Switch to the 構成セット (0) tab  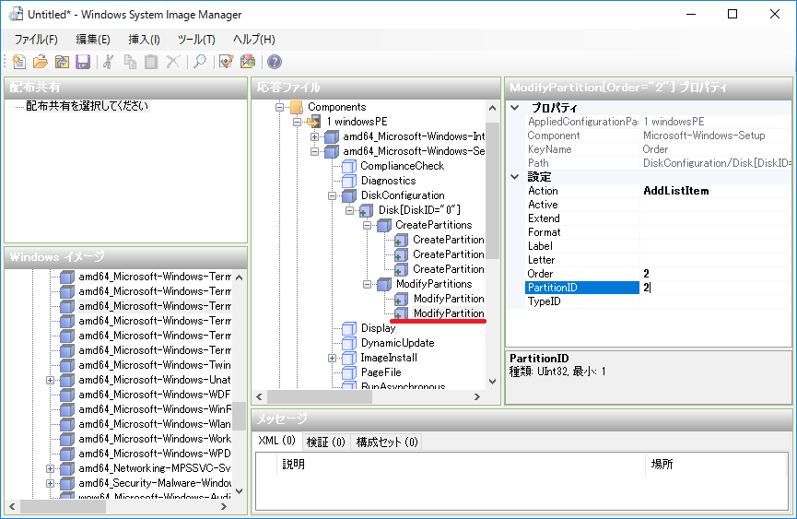[386, 442]
